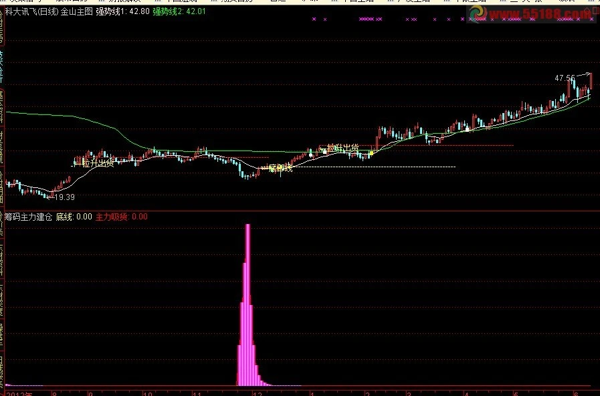Image resolution: width=600 pixels, height=396 pixels.
Task: Click the red 主力吸货 value label
Action: [122, 217]
